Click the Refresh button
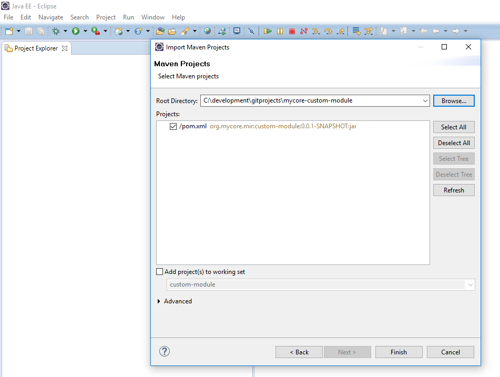Viewport: 500px width, 377px height. [x=454, y=190]
